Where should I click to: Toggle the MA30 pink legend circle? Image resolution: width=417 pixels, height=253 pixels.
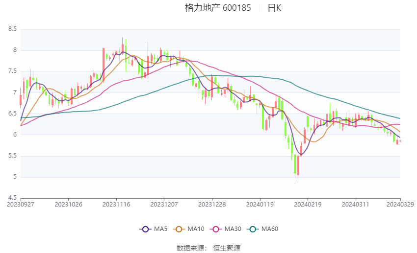point(216,229)
